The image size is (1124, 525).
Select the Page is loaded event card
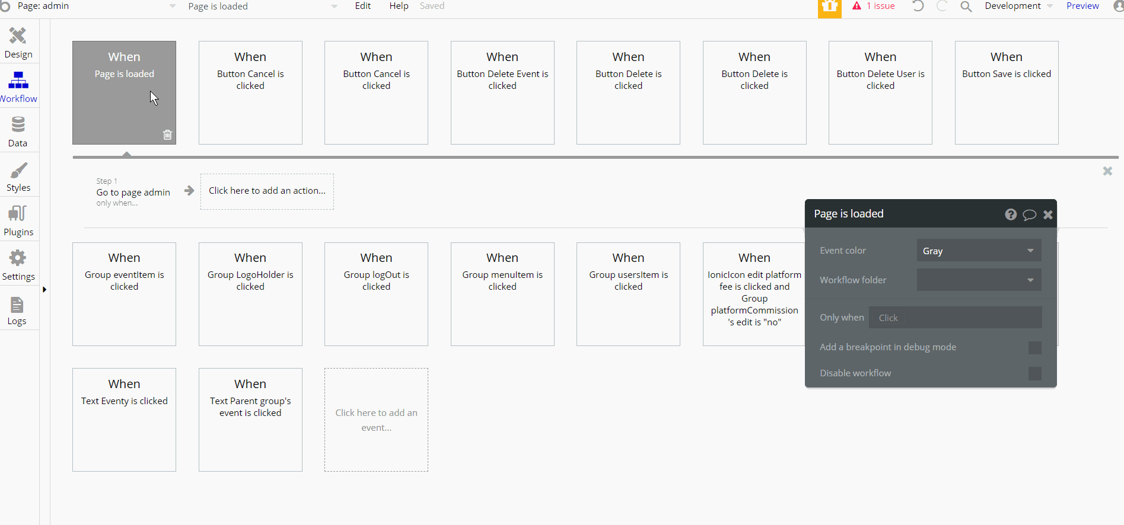tap(124, 92)
